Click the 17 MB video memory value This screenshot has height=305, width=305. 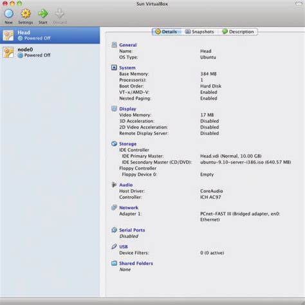click(207, 115)
